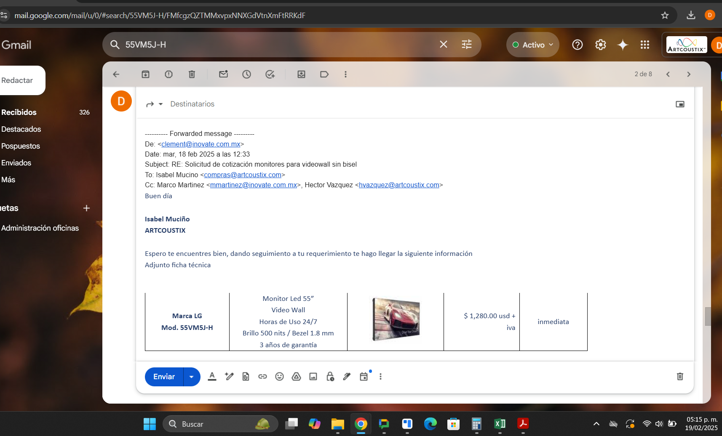Go back to search results arrow
Viewport: 722px width, 436px height.
(116, 74)
